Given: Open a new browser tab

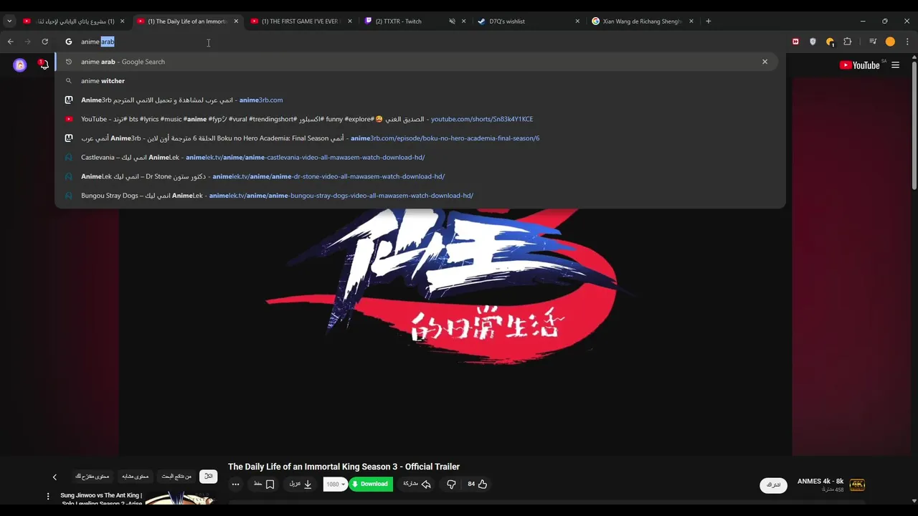Looking at the screenshot, I should 709,21.
